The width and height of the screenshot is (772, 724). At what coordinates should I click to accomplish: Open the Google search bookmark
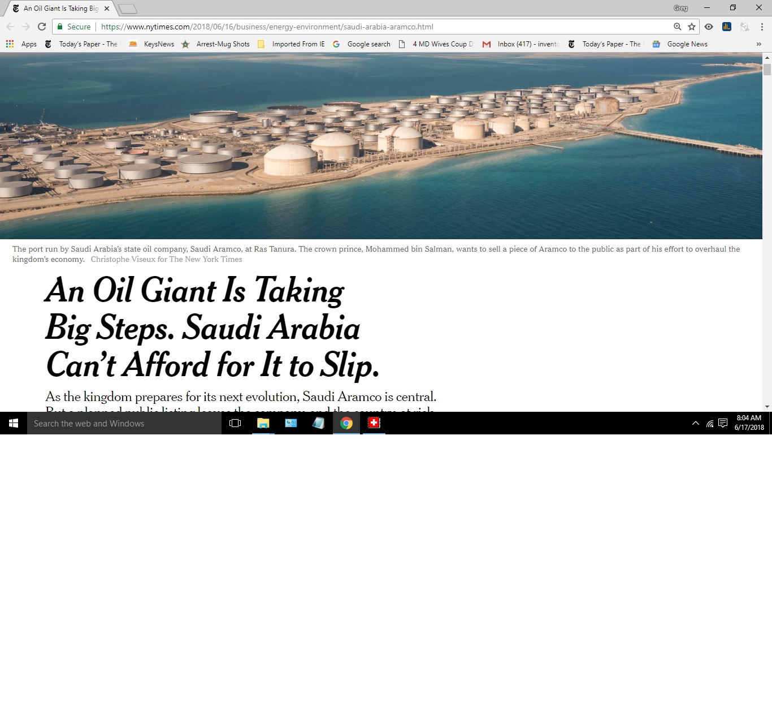[362, 44]
